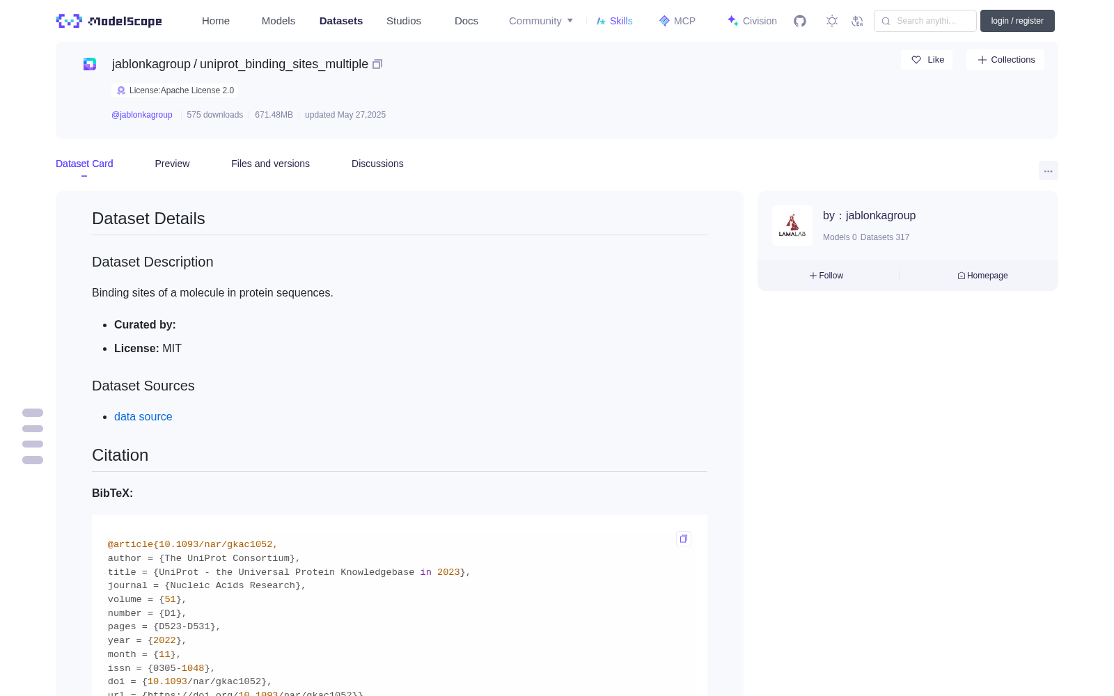Click the LAMALAB organization thumbnail
Screen dimensions: 1114x696
tap(792, 226)
